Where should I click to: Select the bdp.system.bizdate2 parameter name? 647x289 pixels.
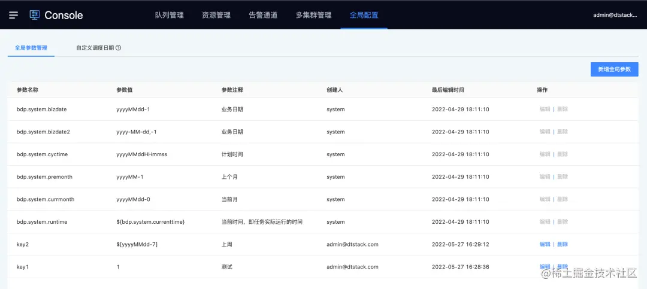pyautogui.click(x=43, y=132)
